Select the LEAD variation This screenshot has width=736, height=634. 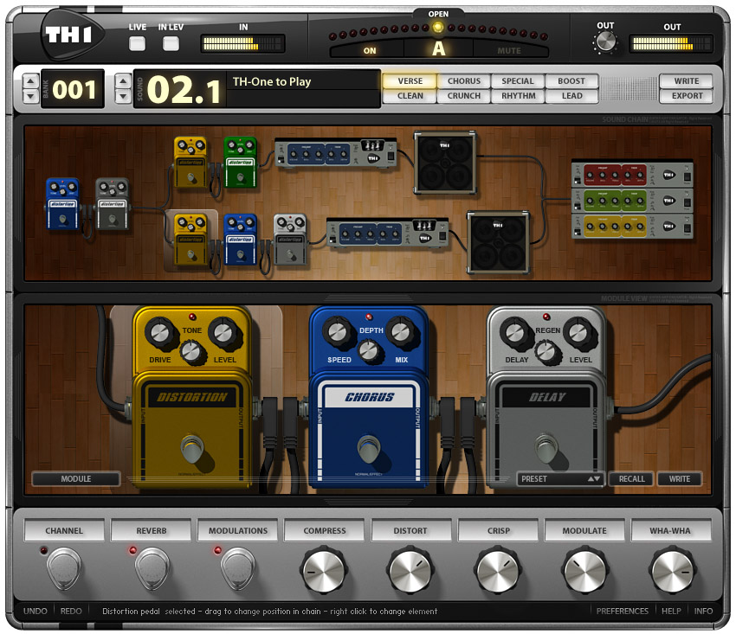pos(571,96)
